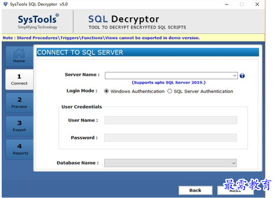Go to step 3 Export tab

(x=19, y=126)
